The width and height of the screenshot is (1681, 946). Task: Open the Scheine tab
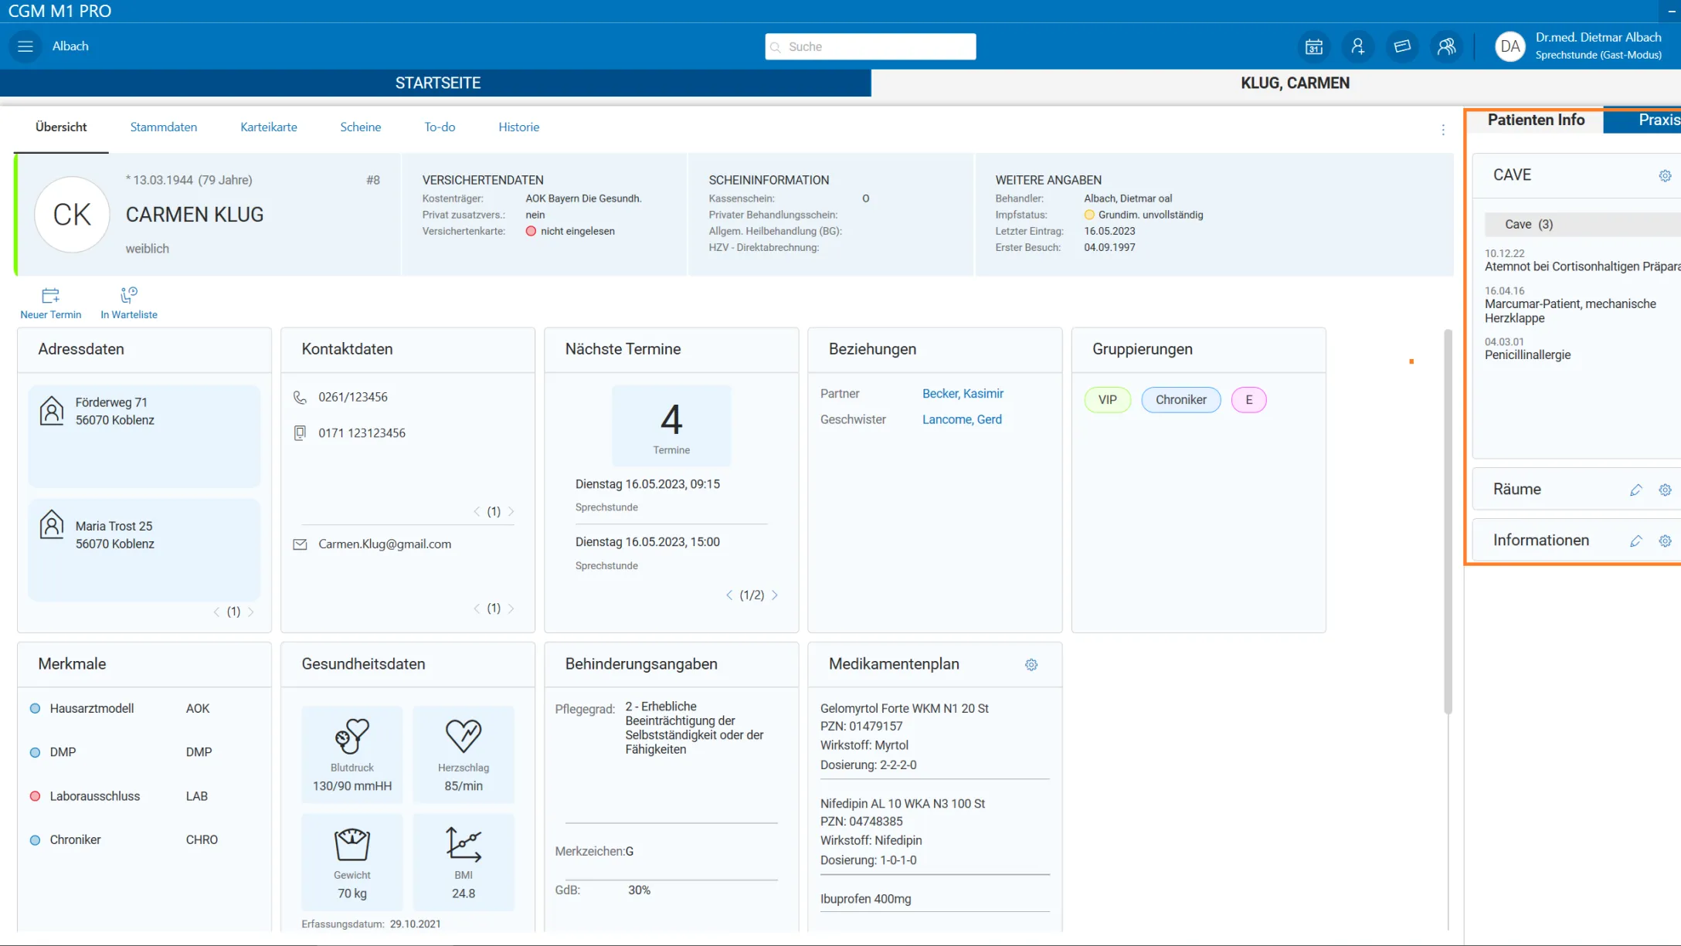click(361, 127)
